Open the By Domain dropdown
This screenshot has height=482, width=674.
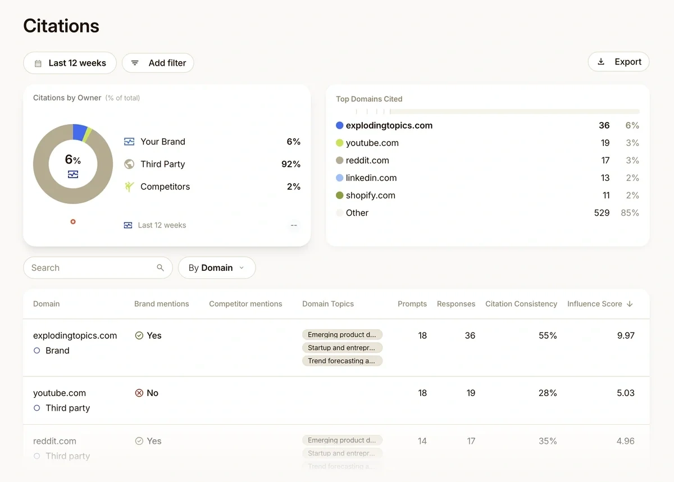pyautogui.click(x=217, y=267)
